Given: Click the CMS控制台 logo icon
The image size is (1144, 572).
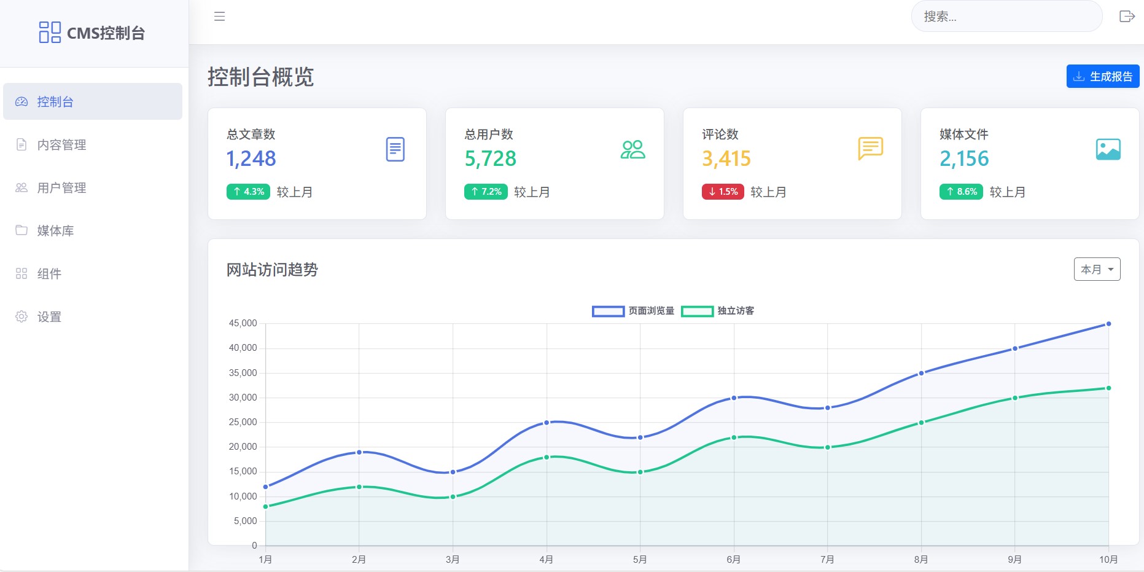Looking at the screenshot, I should coord(50,32).
